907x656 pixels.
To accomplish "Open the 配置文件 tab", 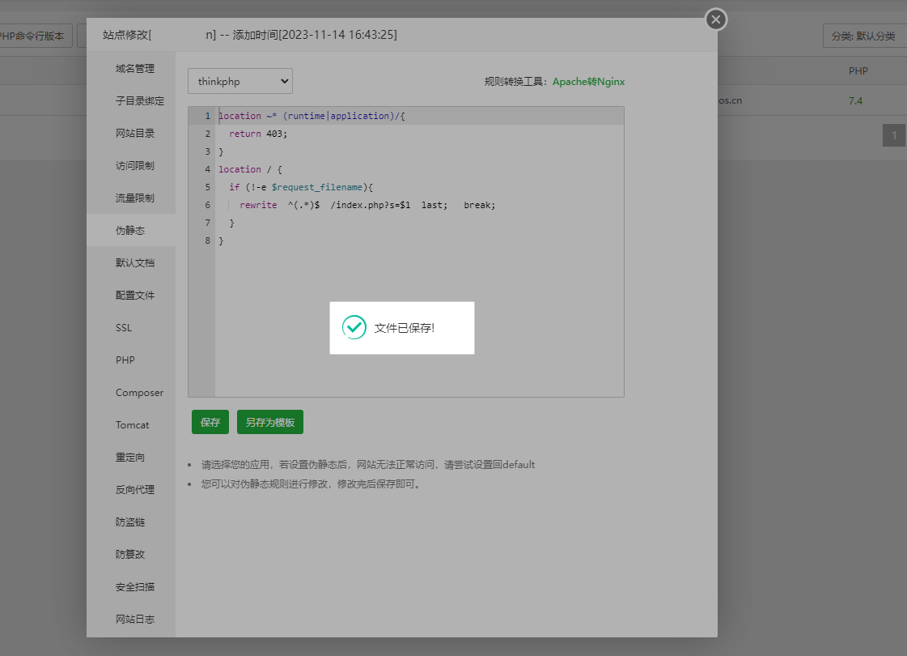I will click(x=134, y=296).
